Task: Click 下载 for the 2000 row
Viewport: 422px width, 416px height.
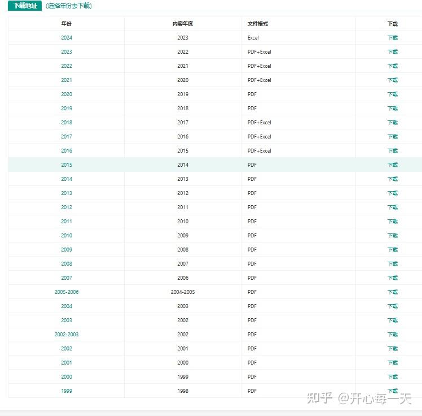Action: pos(393,376)
